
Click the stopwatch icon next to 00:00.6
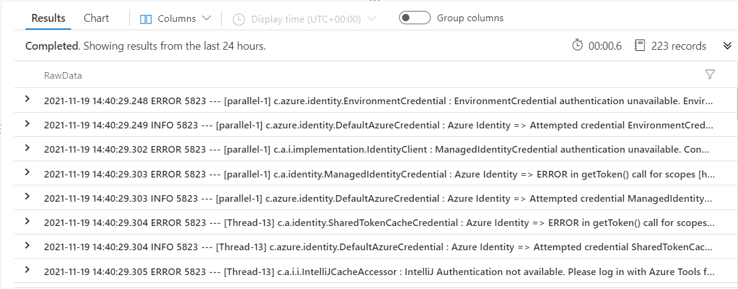578,45
